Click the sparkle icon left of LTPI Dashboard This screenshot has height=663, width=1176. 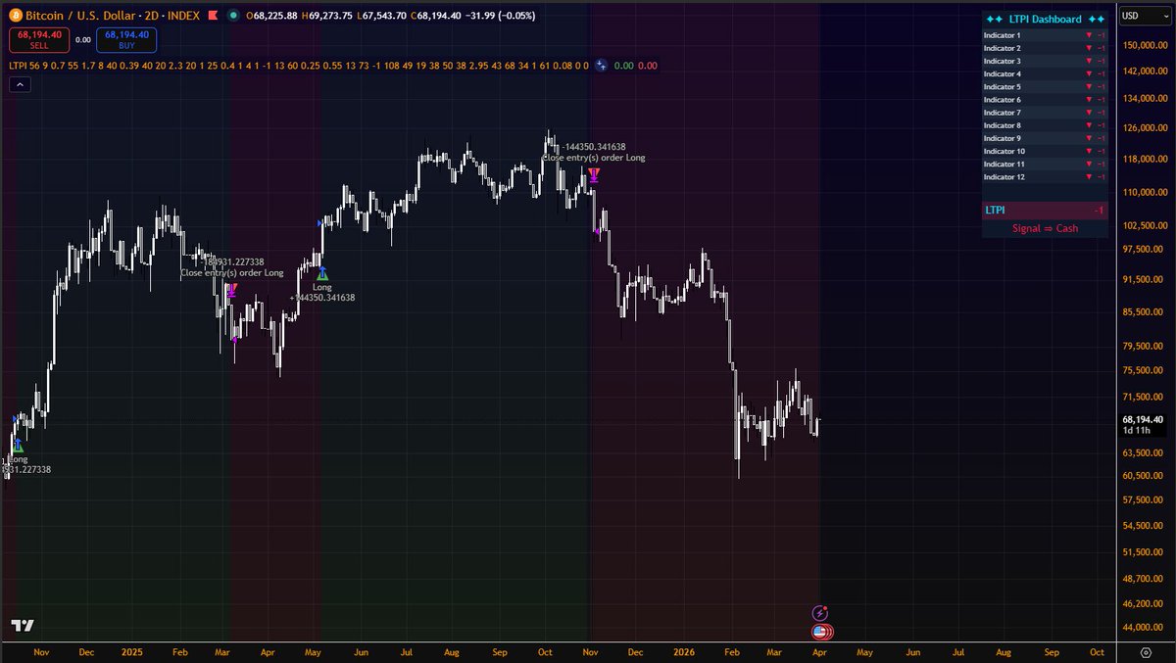click(x=995, y=19)
